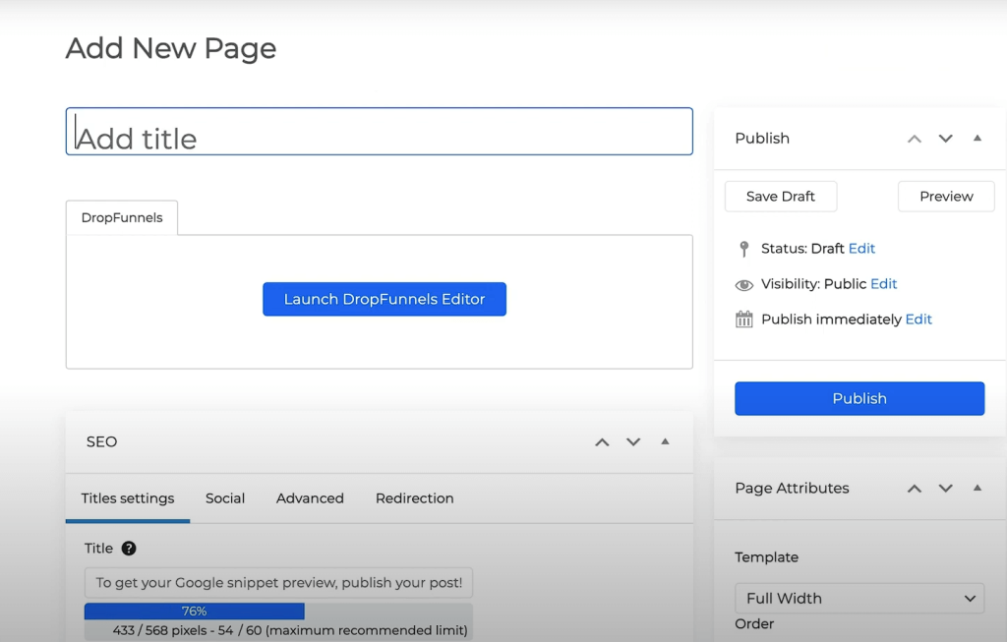
Task: Open the Redirection tab
Action: point(414,498)
